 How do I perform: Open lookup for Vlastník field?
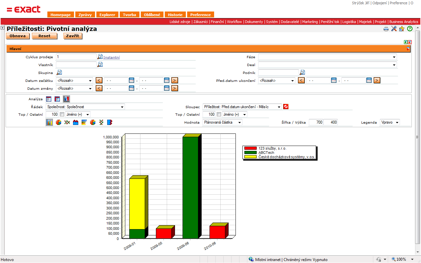tap(100, 64)
